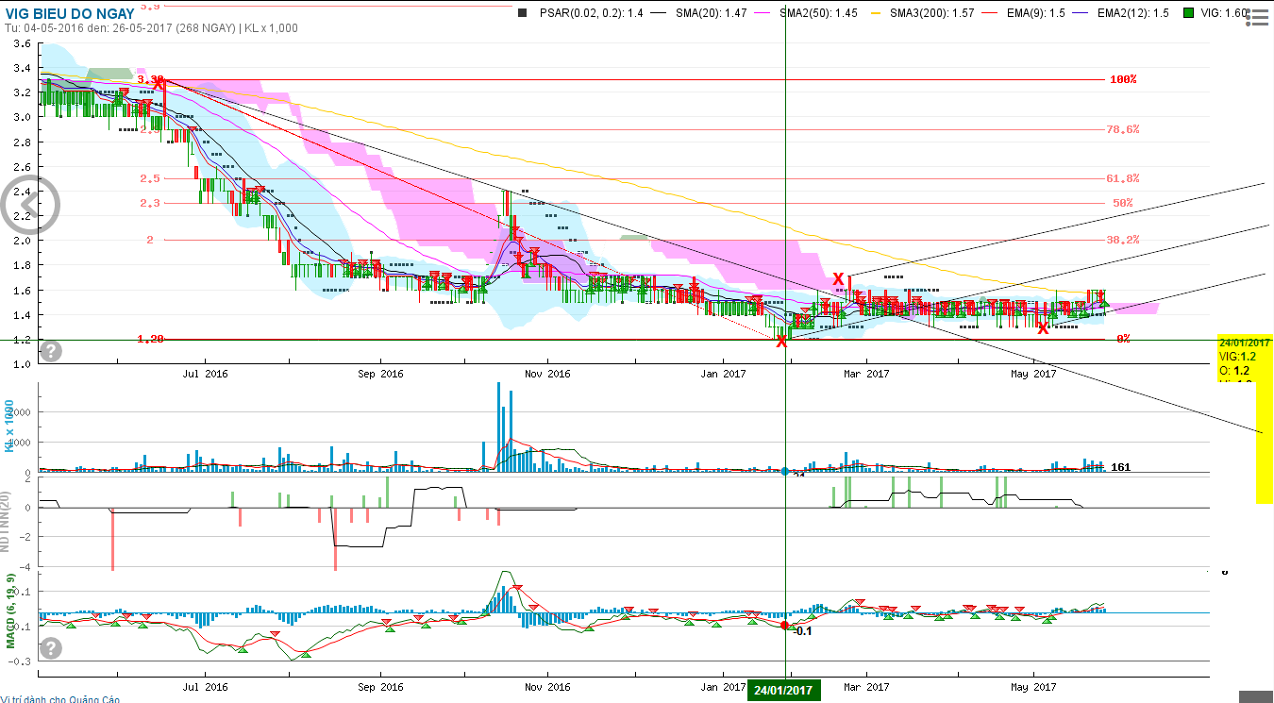Image resolution: width=1274 pixels, height=703 pixels.
Task: Select the 24/01/2017 crosshair date flag
Action: coord(785,690)
